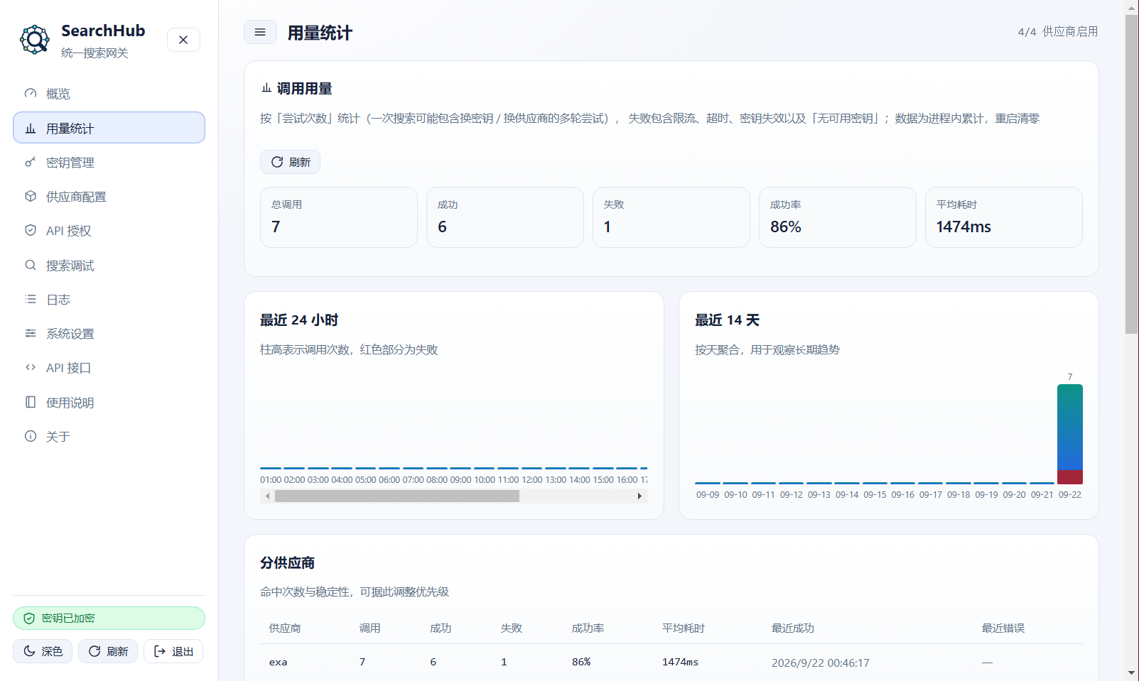The height and width of the screenshot is (681, 1139).
Task: Select 用量统计 in the sidebar
Action: (x=109, y=128)
